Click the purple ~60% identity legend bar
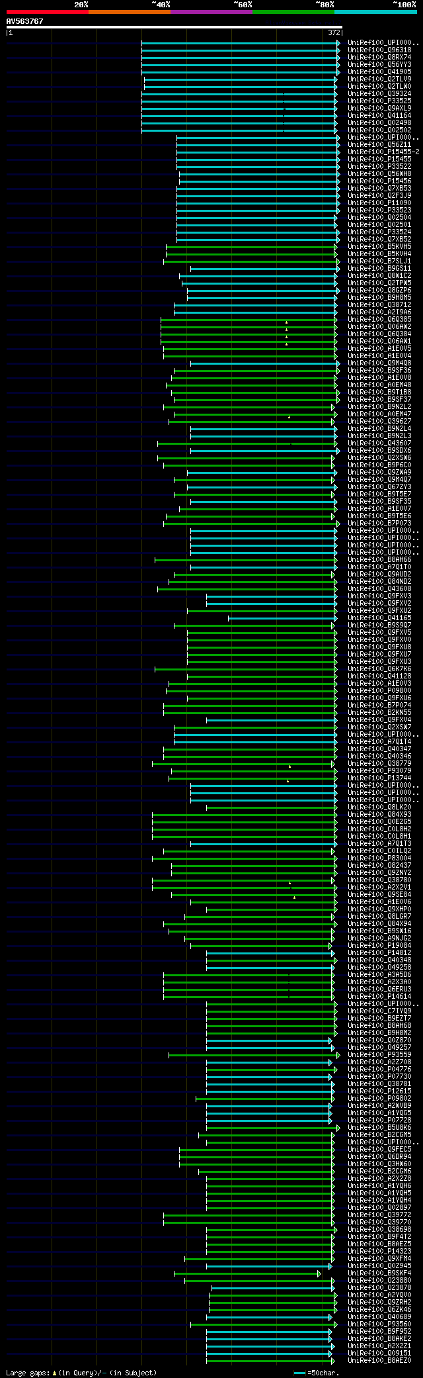Image resolution: width=423 pixels, height=1378 pixels. (x=211, y=12)
